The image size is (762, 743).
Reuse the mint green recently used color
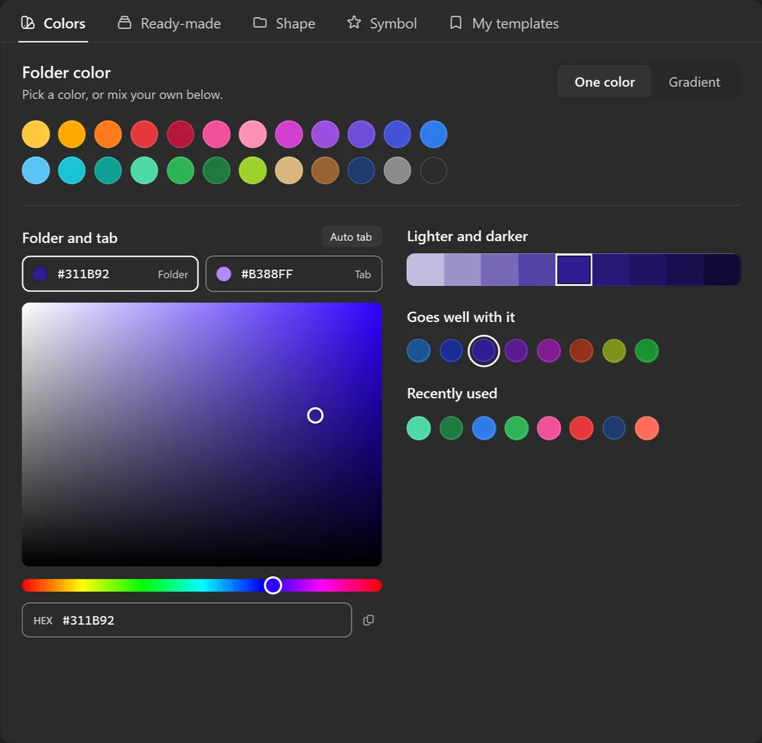[x=418, y=428]
